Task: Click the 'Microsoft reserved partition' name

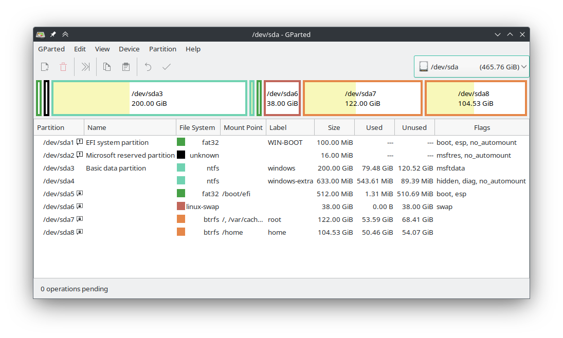Action: [x=130, y=155]
